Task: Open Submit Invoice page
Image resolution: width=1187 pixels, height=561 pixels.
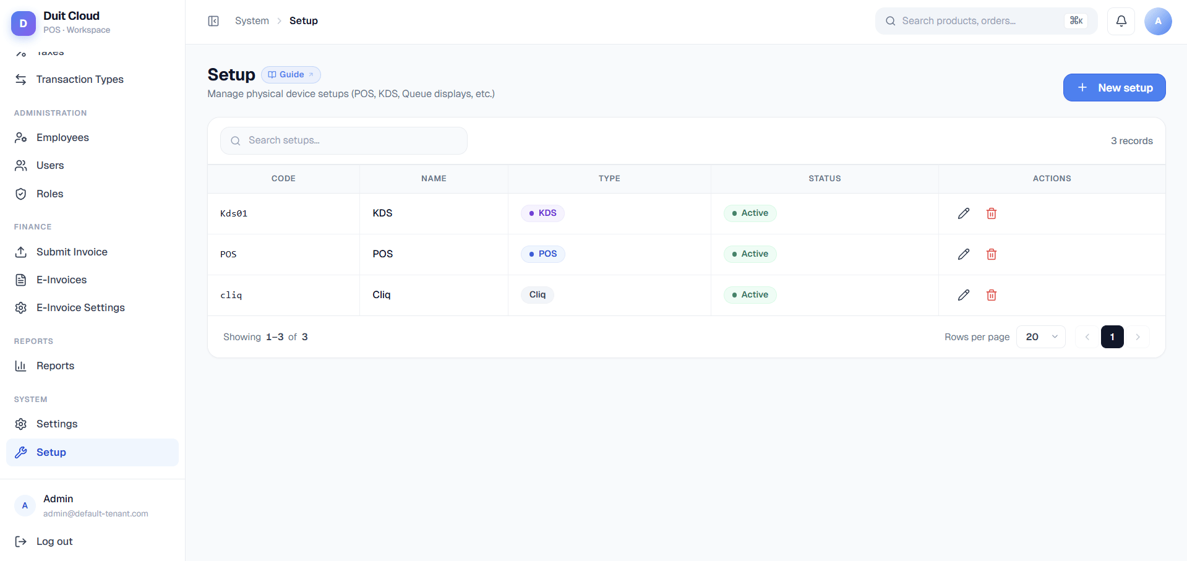Action: click(92, 252)
